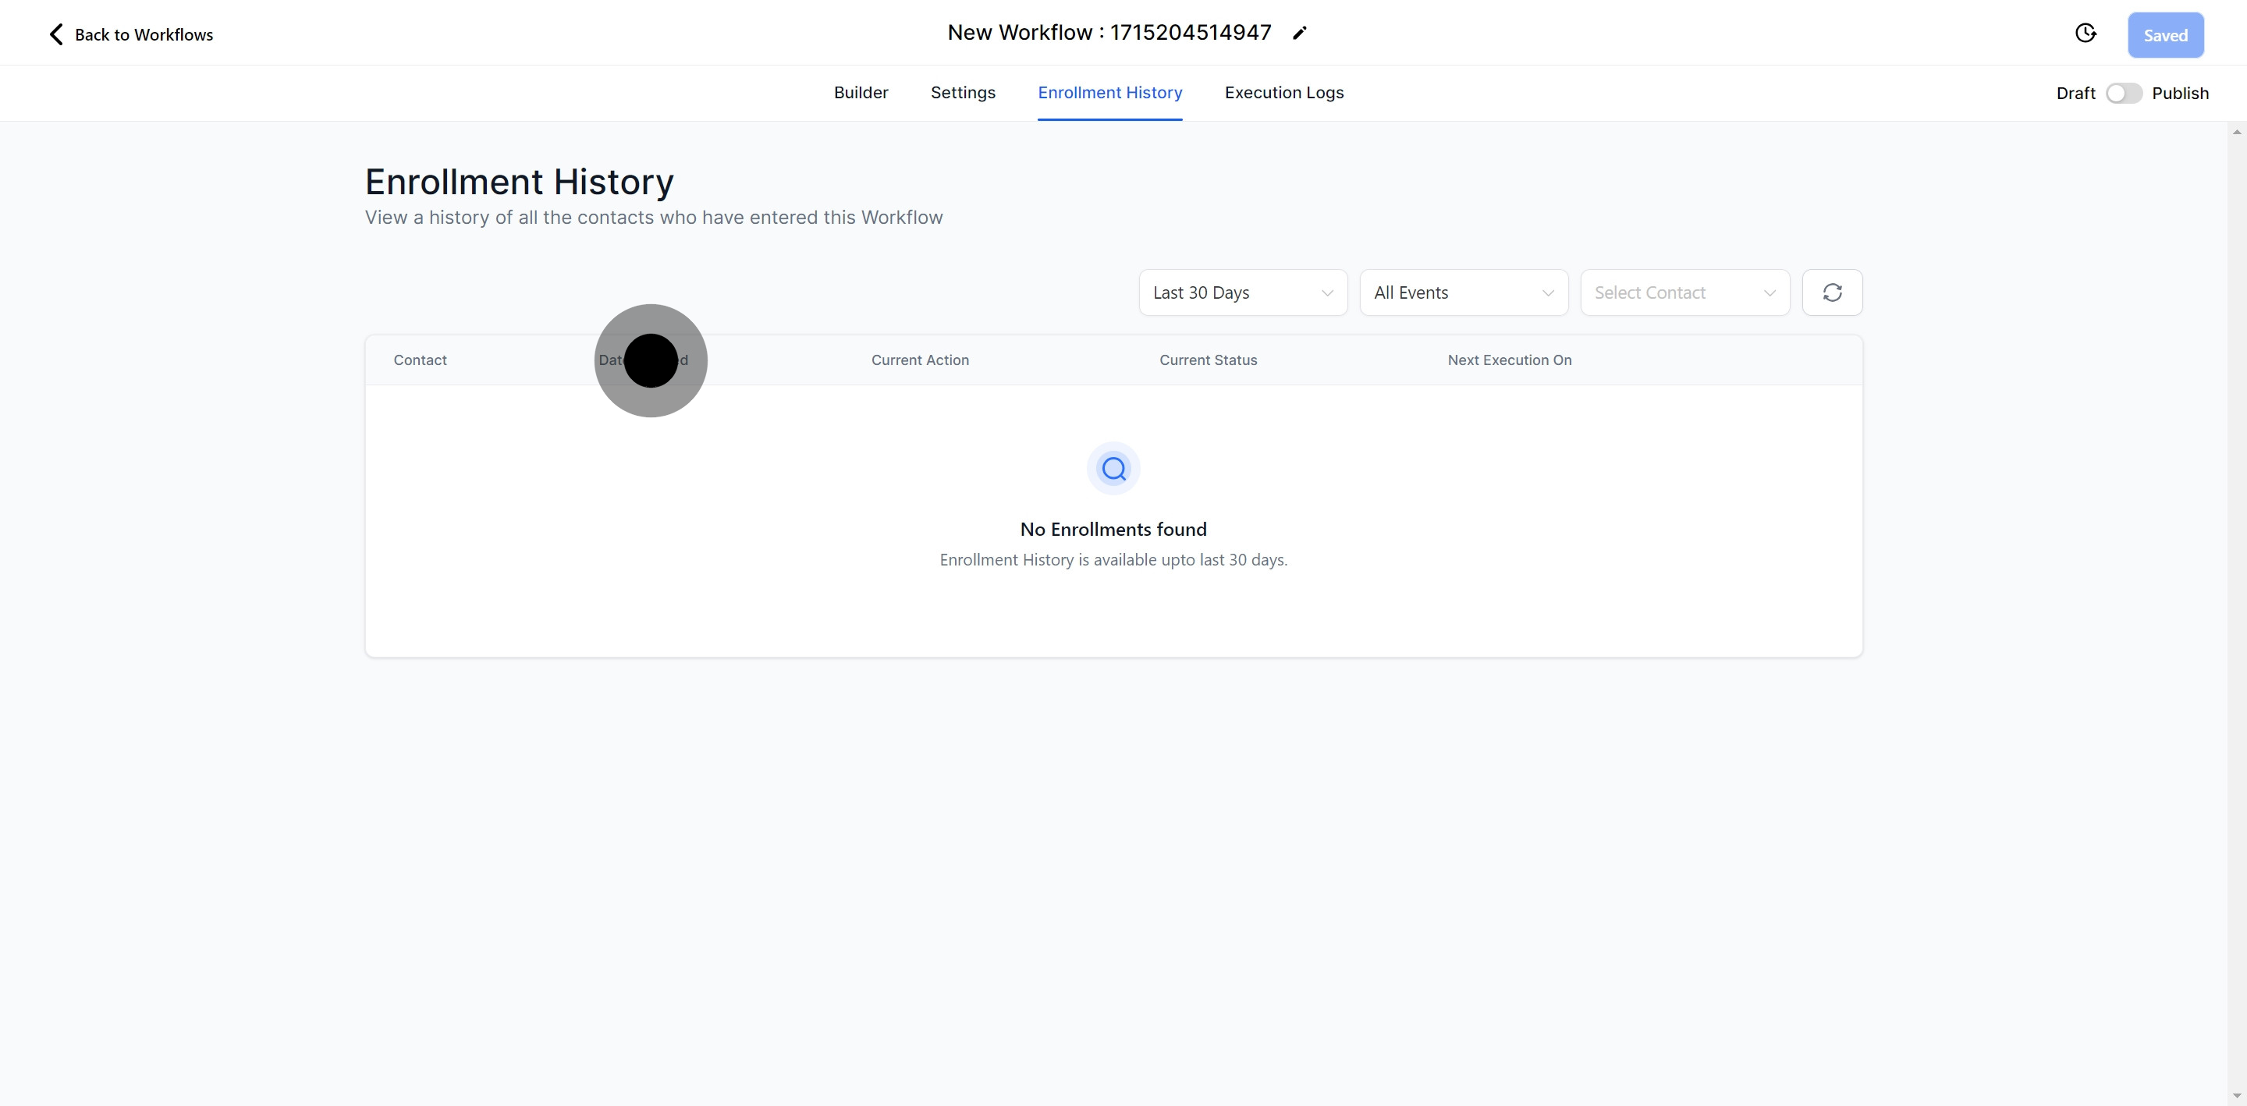Open the Select Contact dropdown
Screen dimensions: 2247x1106
[1684, 292]
